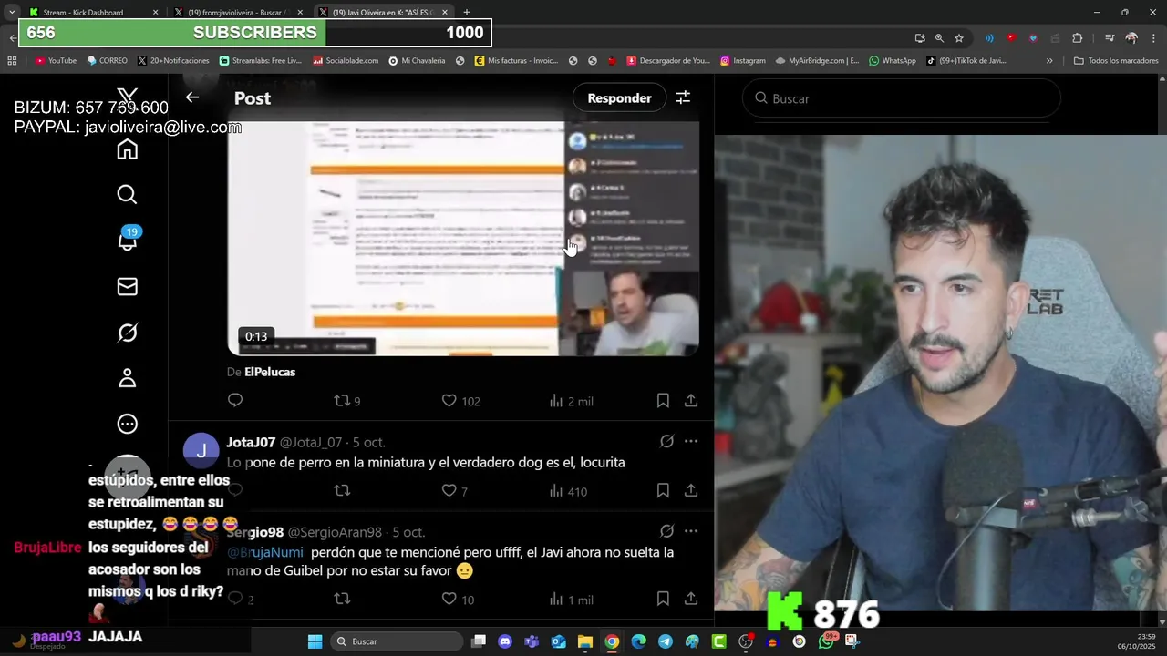Like Sergio98's reply with 10 likes

[458, 599]
